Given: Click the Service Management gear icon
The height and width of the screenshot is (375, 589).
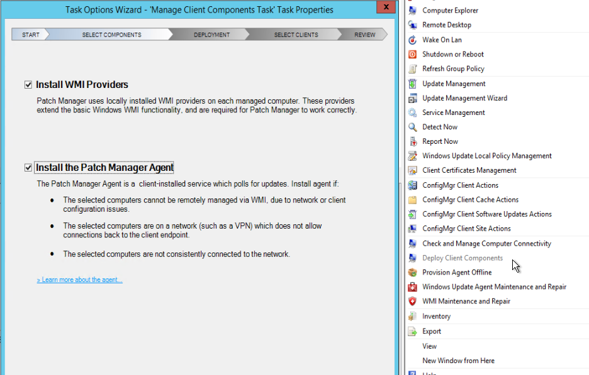Looking at the screenshot, I should pos(413,112).
